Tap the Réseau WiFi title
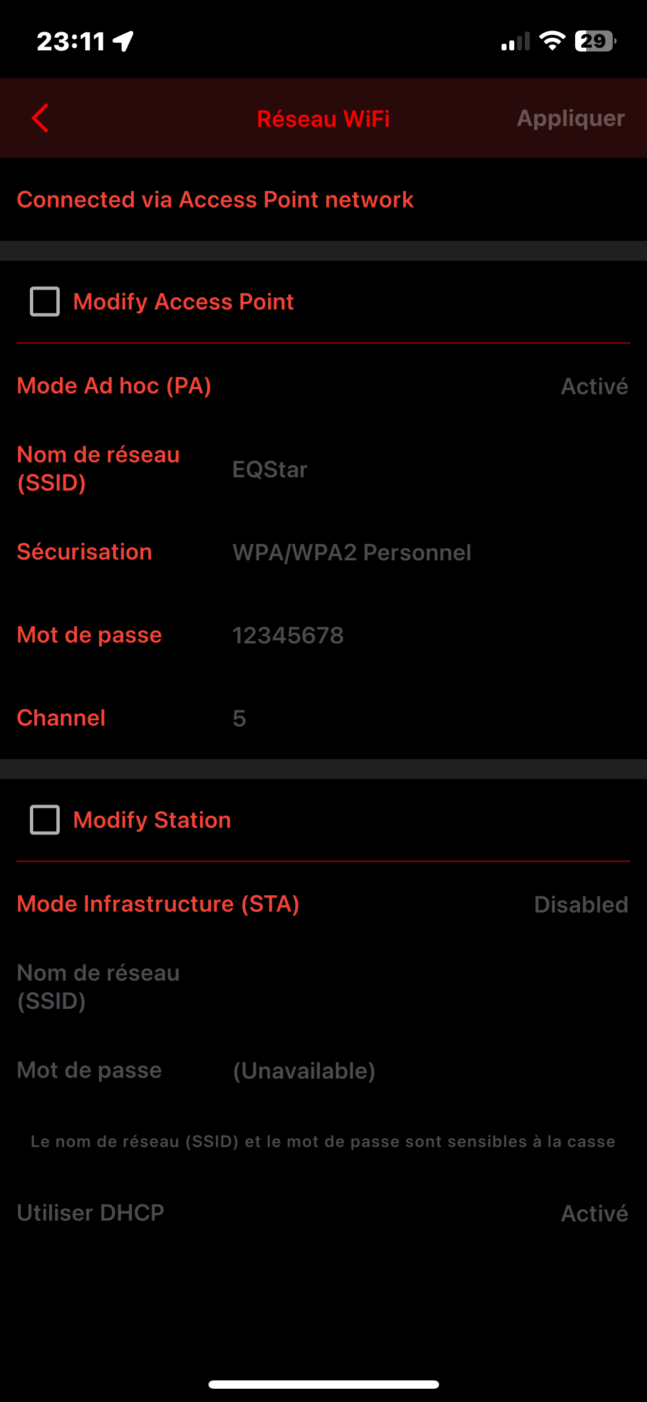The image size is (647, 1402). click(323, 119)
